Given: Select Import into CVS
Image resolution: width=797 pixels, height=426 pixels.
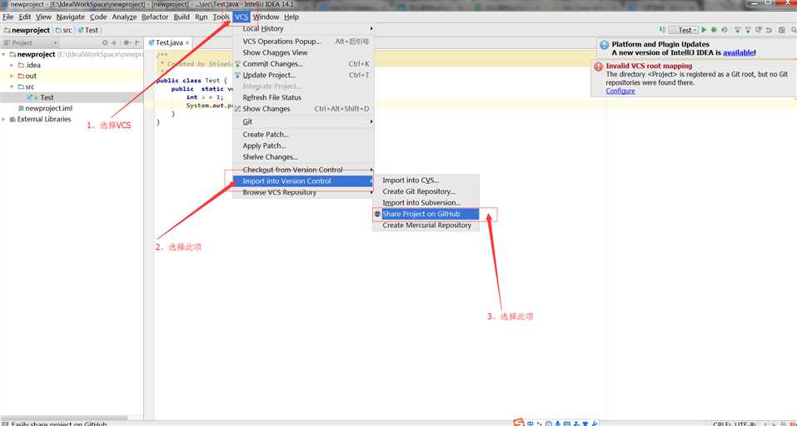Looking at the screenshot, I should [x=426, y=181].
